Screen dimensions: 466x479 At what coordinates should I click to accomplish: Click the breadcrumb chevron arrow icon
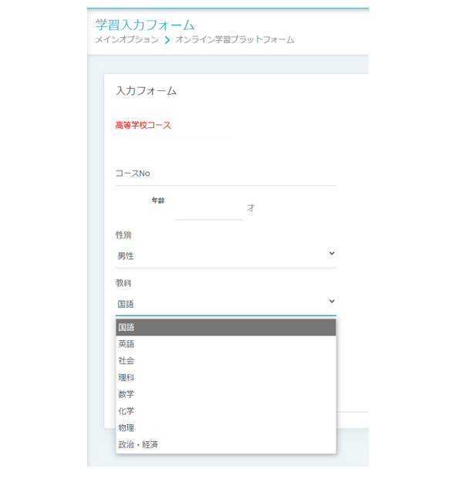(167, 40)
